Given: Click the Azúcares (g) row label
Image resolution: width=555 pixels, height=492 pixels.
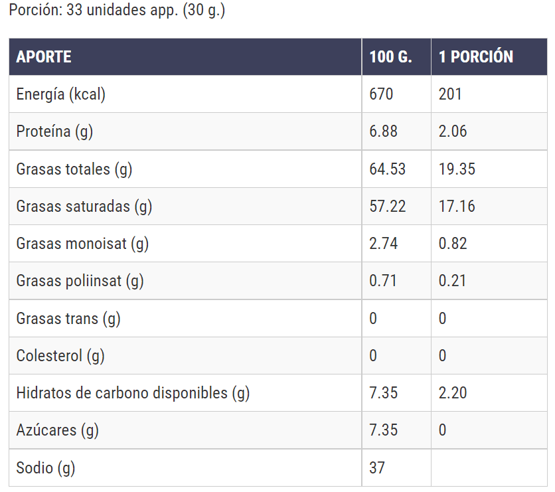Looking at the screenshot, I should [57, 430].
